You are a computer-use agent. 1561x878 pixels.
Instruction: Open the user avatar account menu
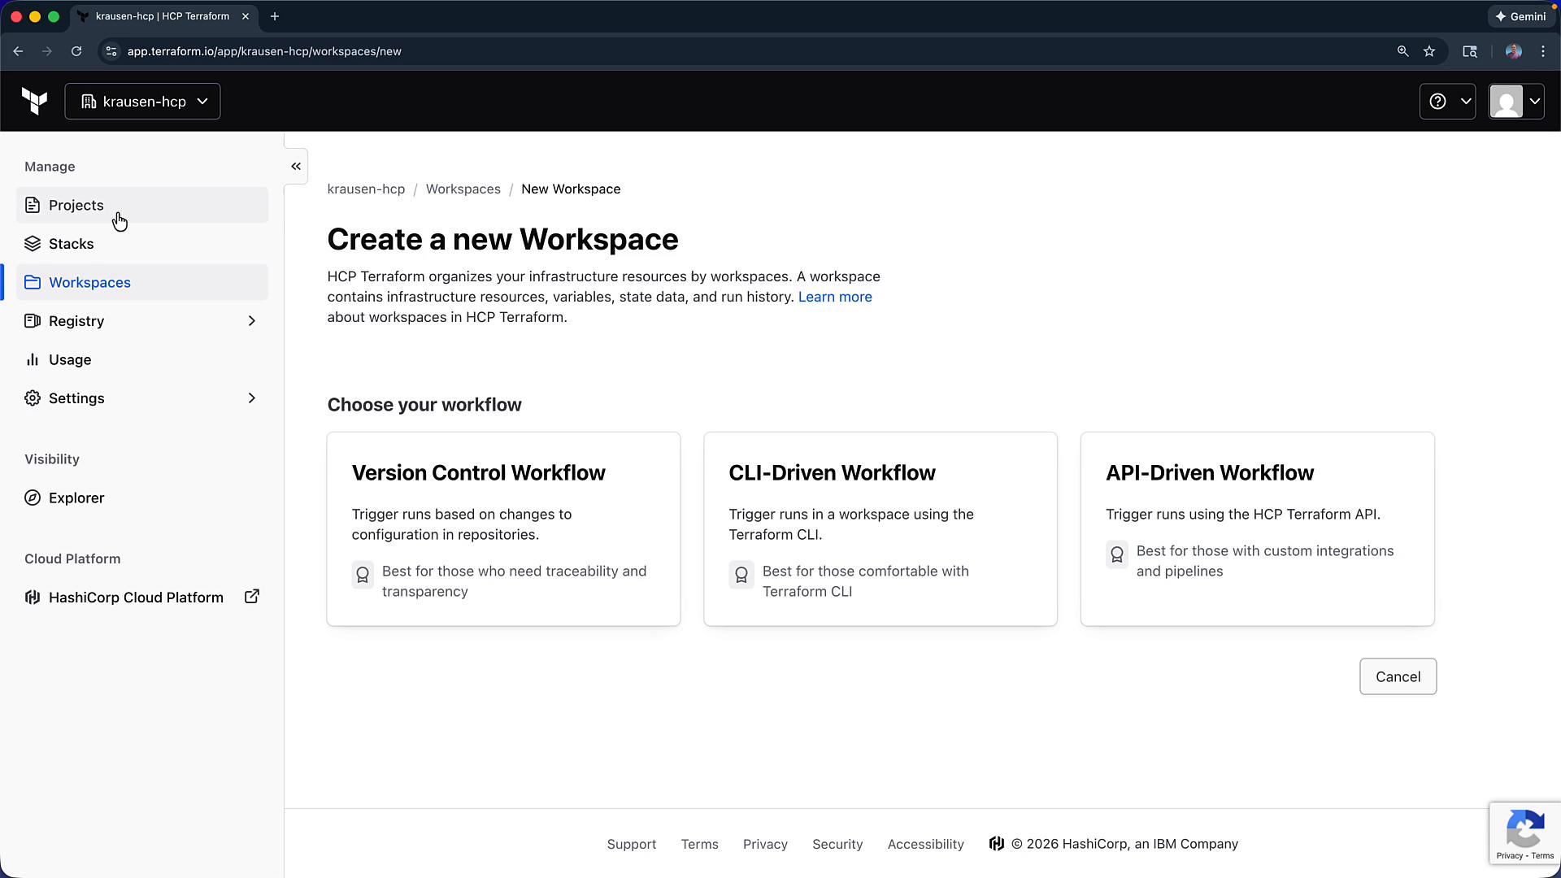pyautogui.click(x=1516, y=102)
